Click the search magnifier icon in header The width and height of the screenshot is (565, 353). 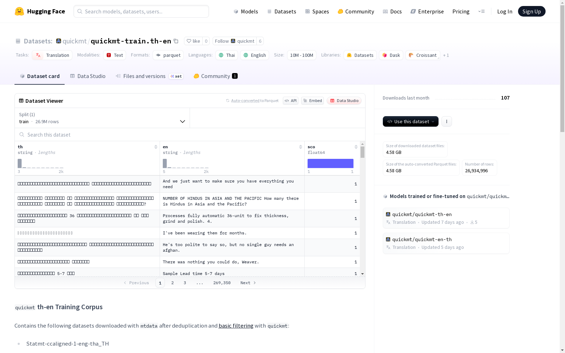point(80,11)
